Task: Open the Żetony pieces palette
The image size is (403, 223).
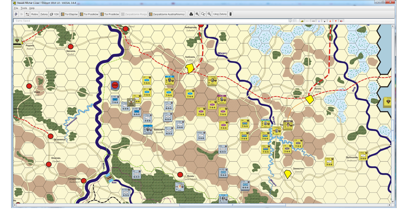Action: (44, 14)
